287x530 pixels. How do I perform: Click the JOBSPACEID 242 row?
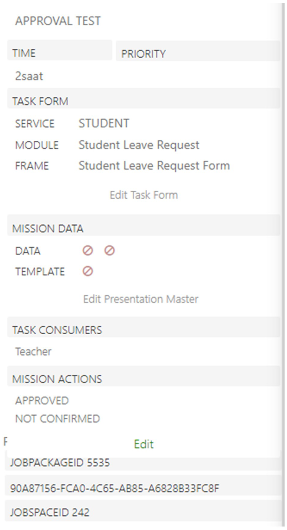50,513
